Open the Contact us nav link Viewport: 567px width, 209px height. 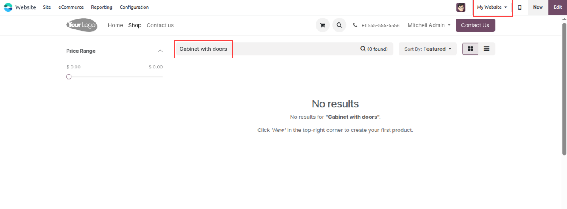tap(160, 25)
